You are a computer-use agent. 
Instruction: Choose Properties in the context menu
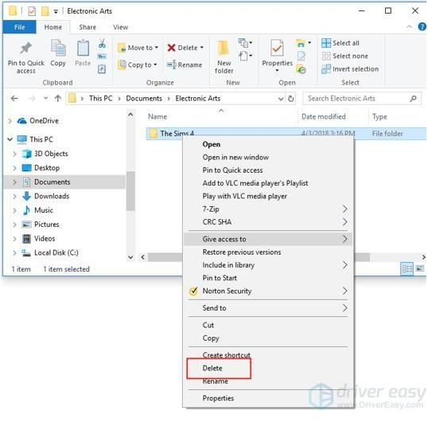[x=218, y=398]
